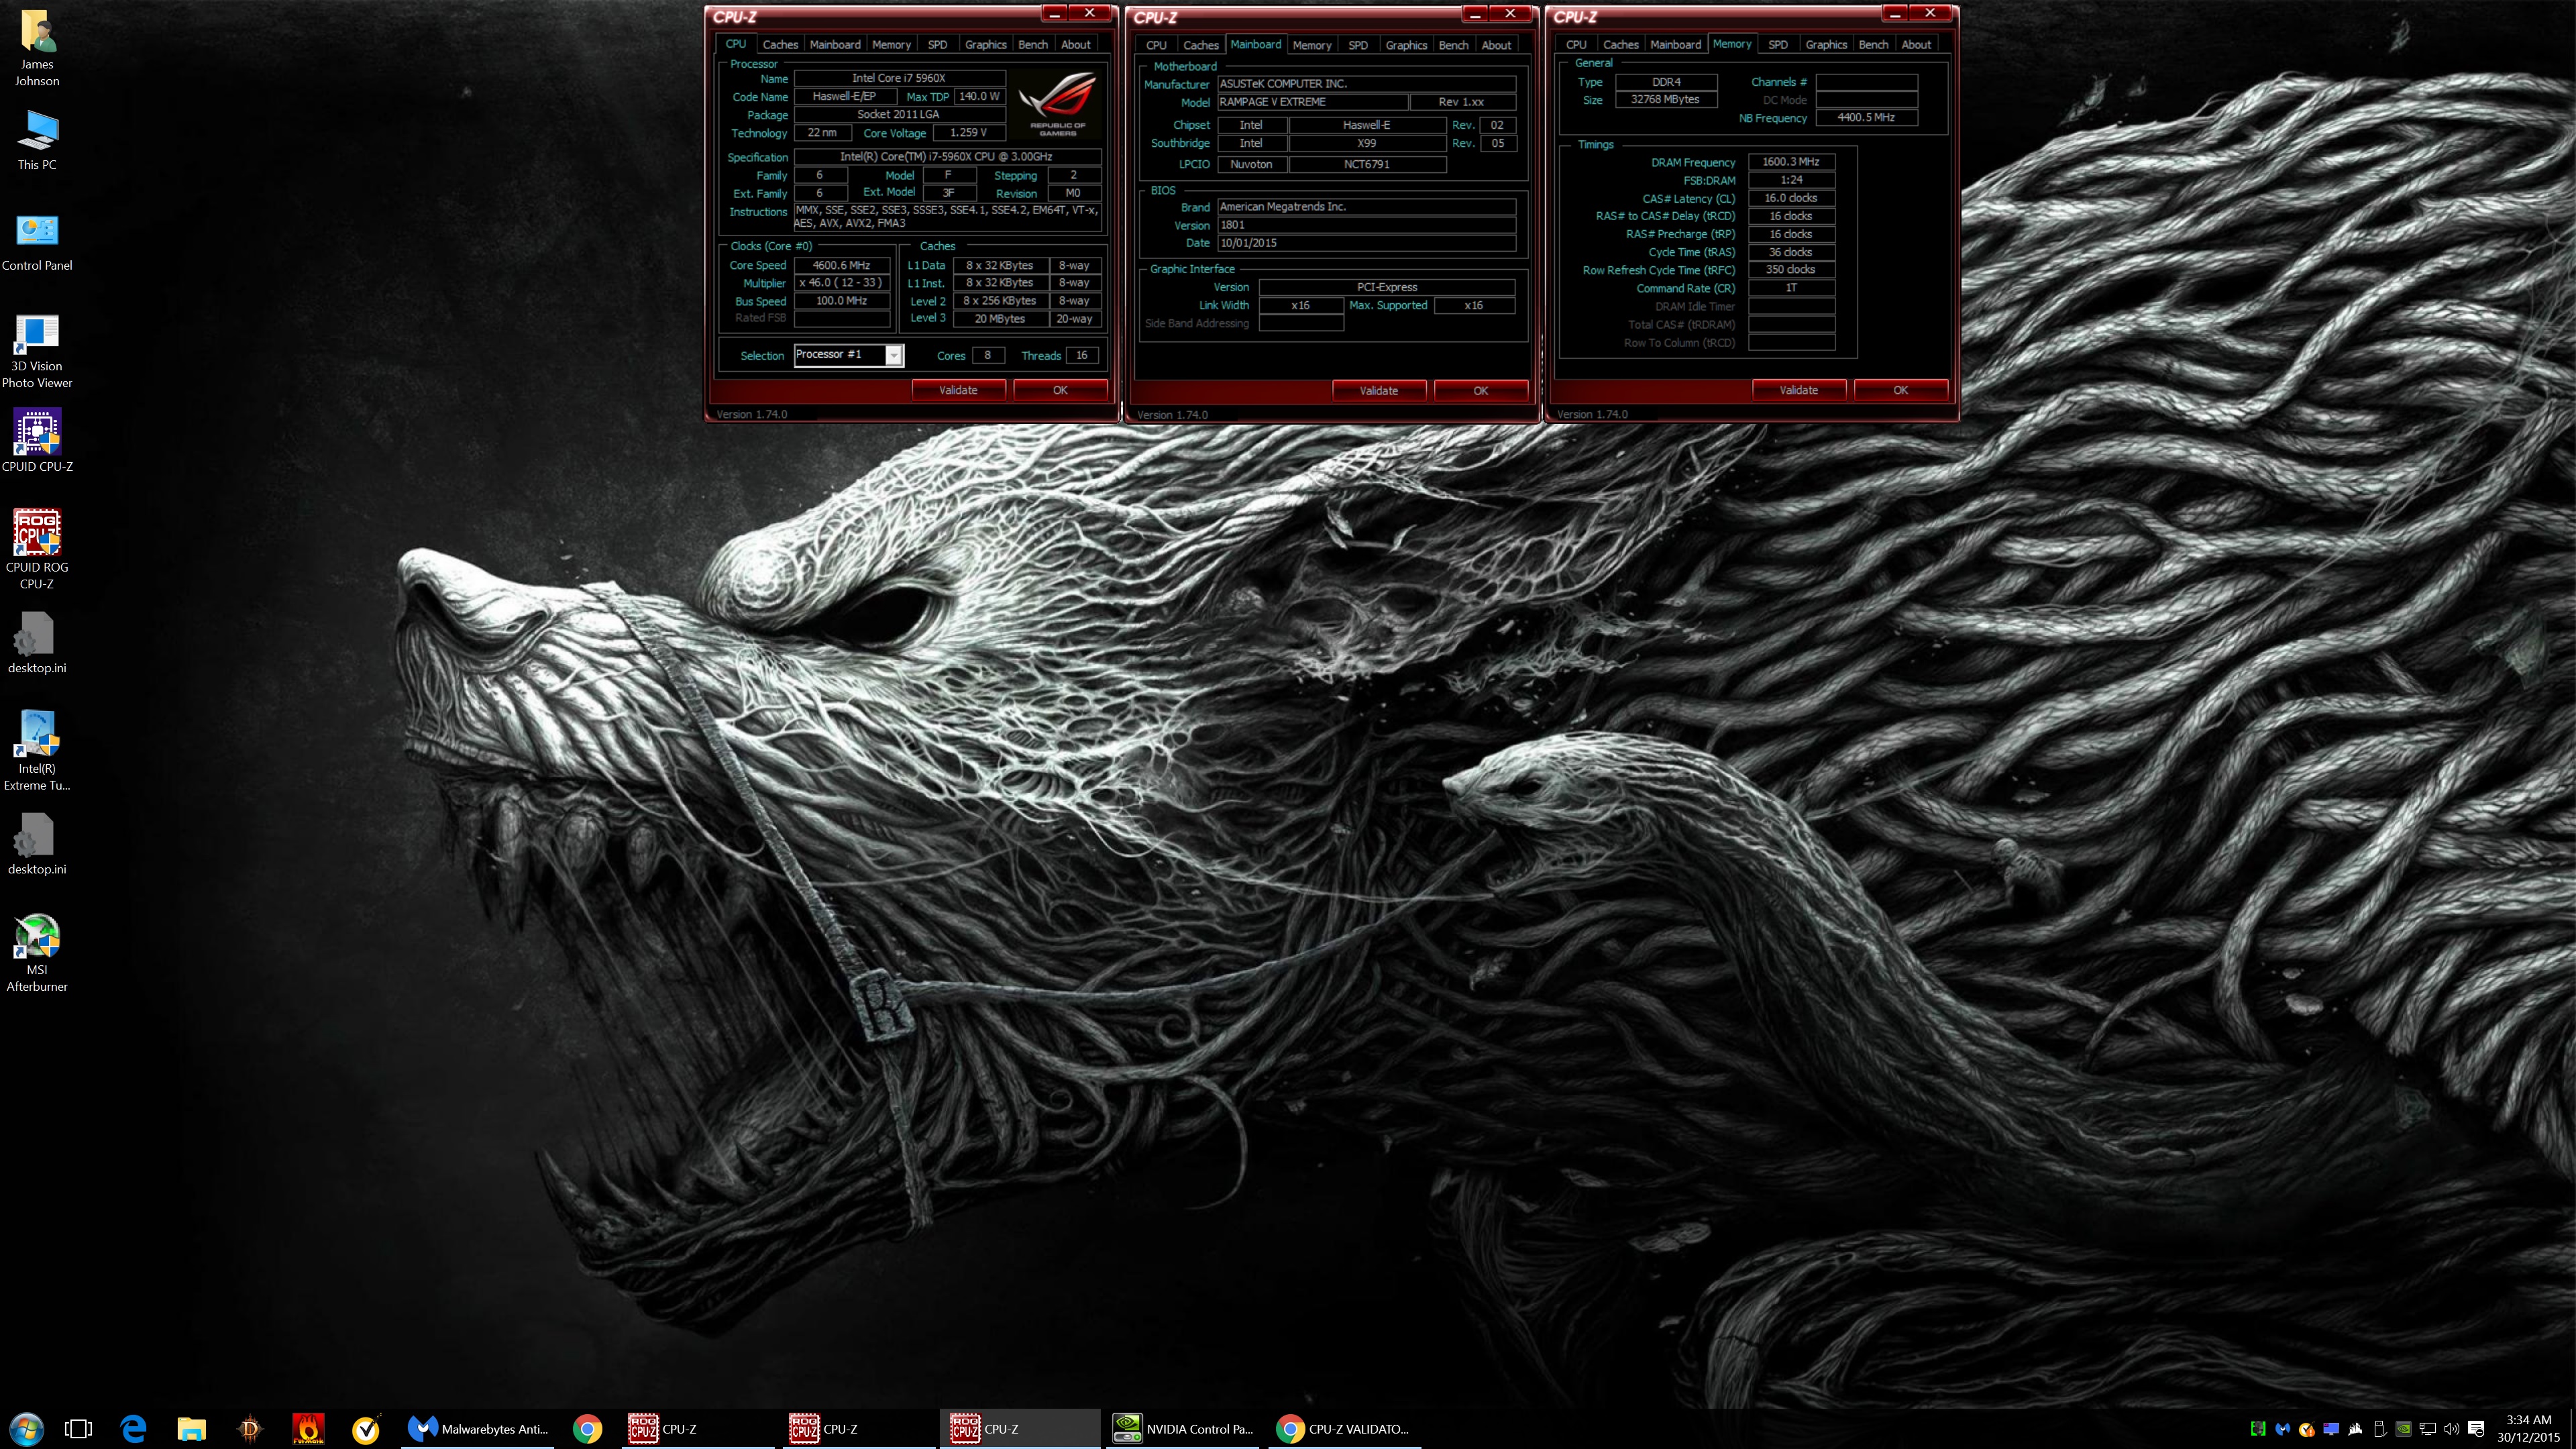Click the ROG Republic of Gamers logo

click(1057, 105)
